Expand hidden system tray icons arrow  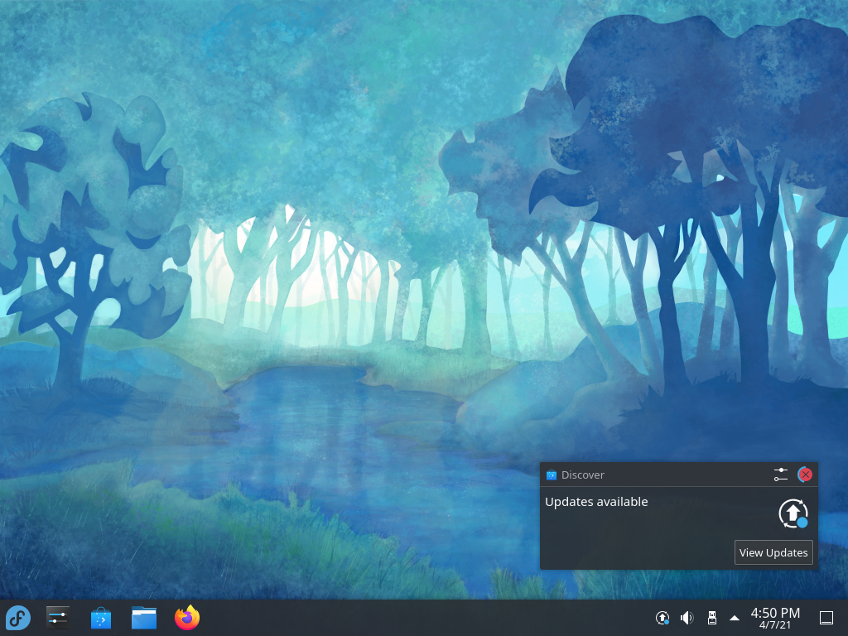click(735, 618)
